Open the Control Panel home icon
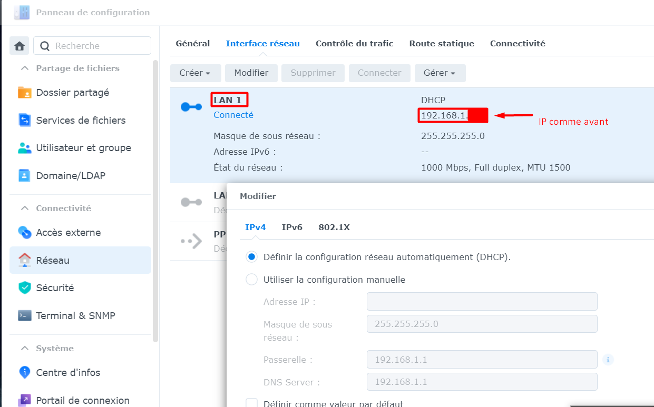 [19, 46]
